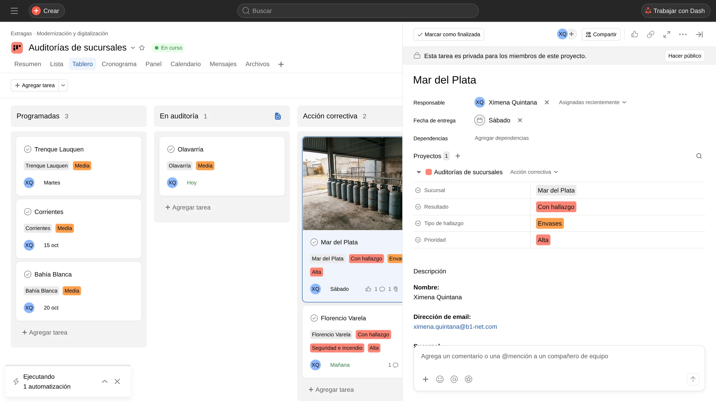Open Agregar tarea dropdown arrow

(63, 85)
